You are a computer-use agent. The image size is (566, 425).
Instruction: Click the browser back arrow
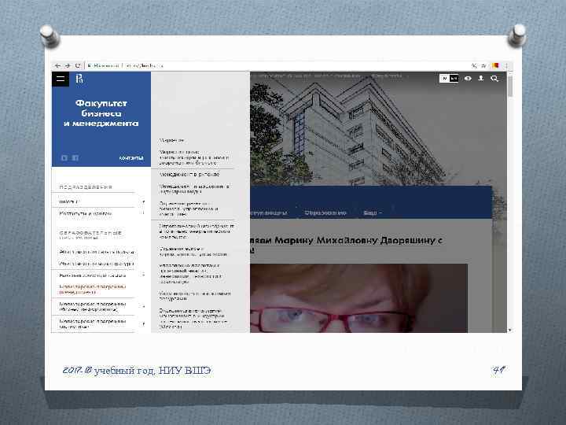(x=57, y=65)
